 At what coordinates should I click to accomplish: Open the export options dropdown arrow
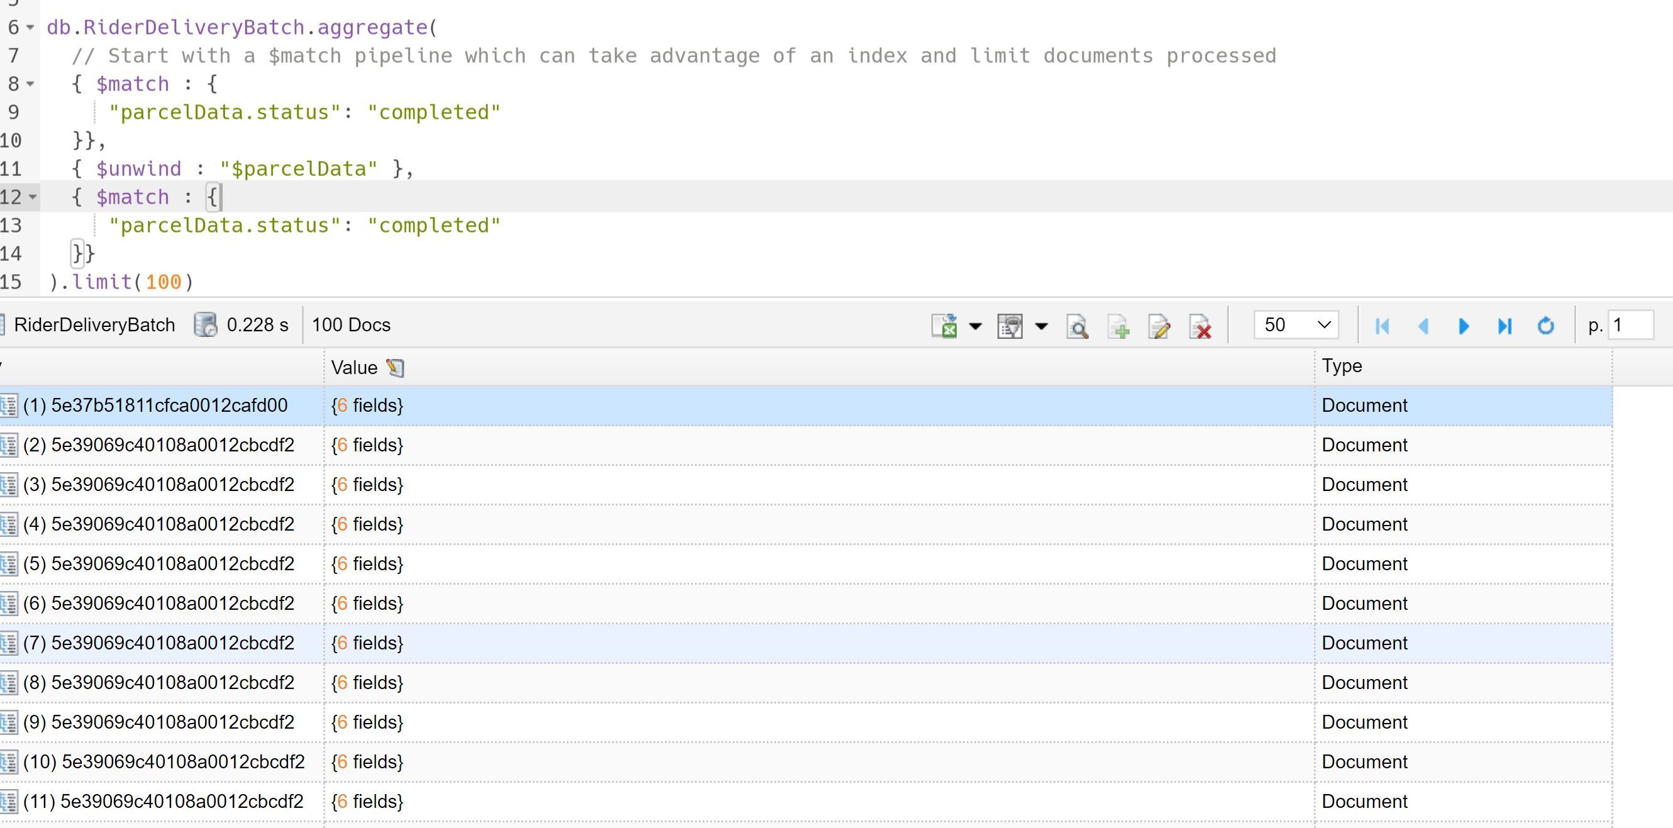pos(975,326)
